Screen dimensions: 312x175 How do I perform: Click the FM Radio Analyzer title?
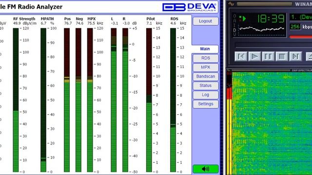[x=31, y=7]
